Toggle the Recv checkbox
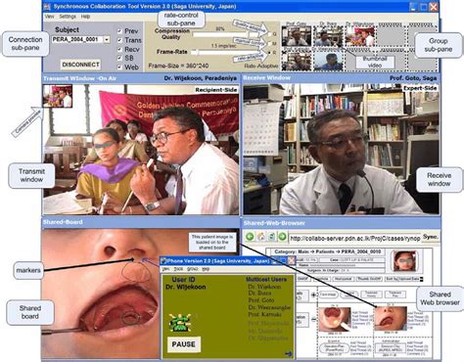464x362 pixels. pos(119,50)
